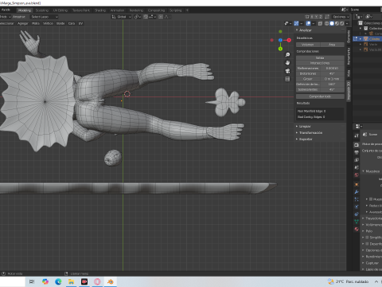Click the Intersecciones check button
This screenshot has width=382, height=287.
pos(320,63)
